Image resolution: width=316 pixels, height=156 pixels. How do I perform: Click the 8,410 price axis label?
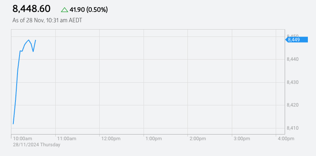(292, 128)
